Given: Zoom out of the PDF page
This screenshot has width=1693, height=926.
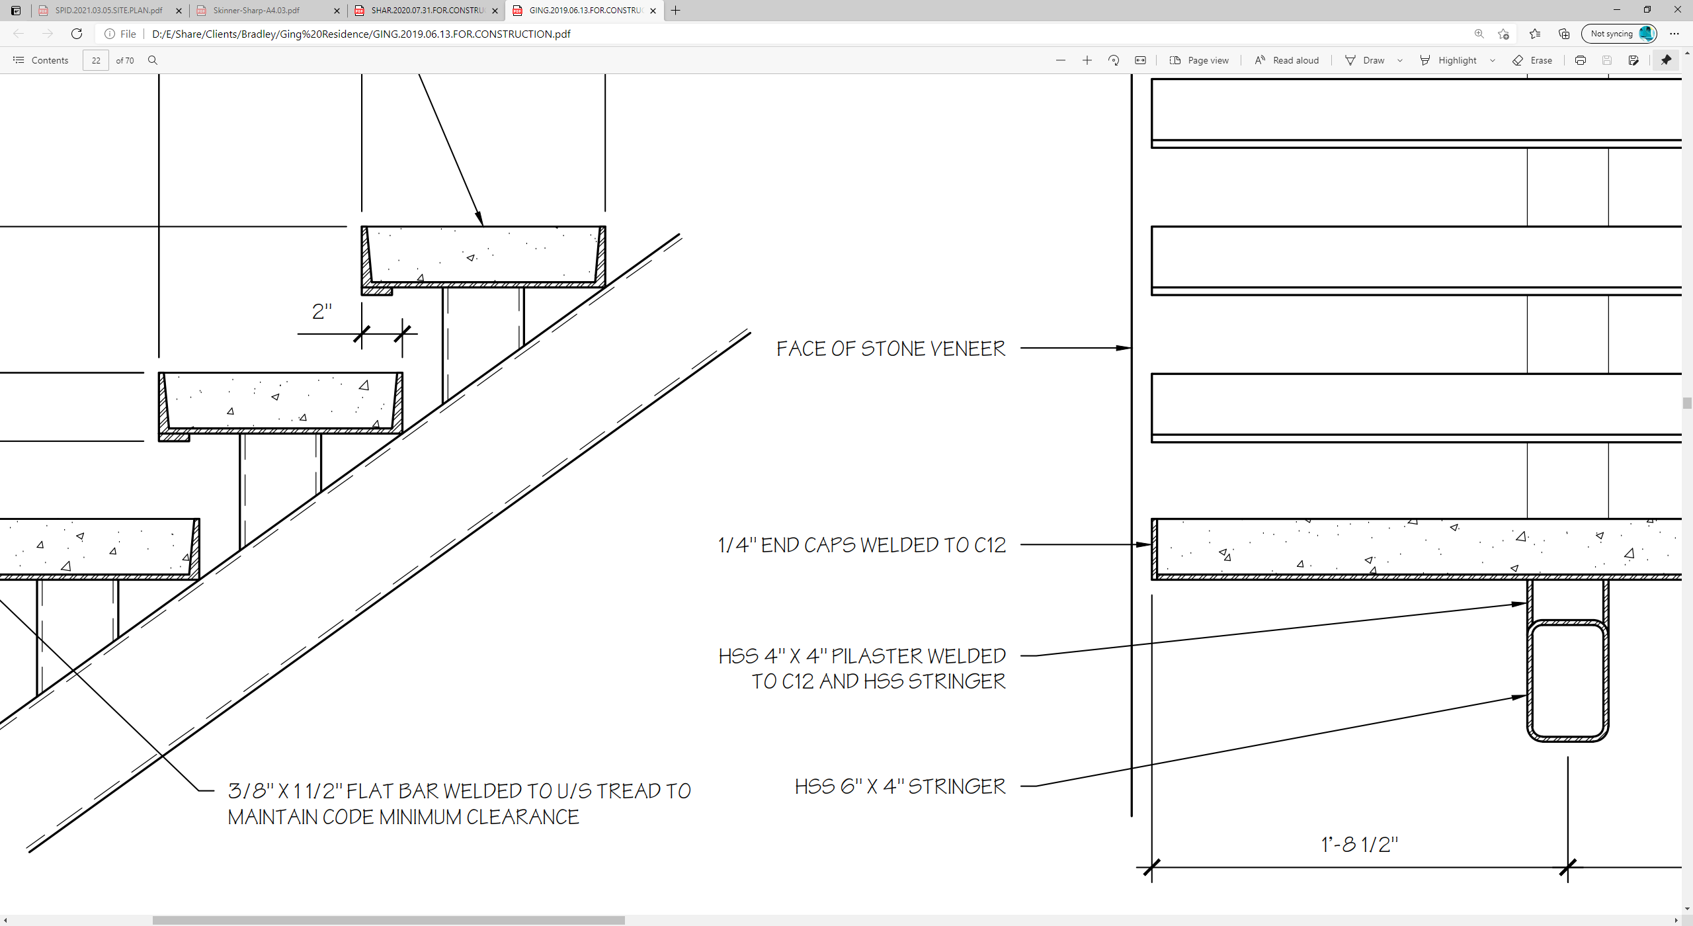Looking at the screenshot, I should point(1061,60).
